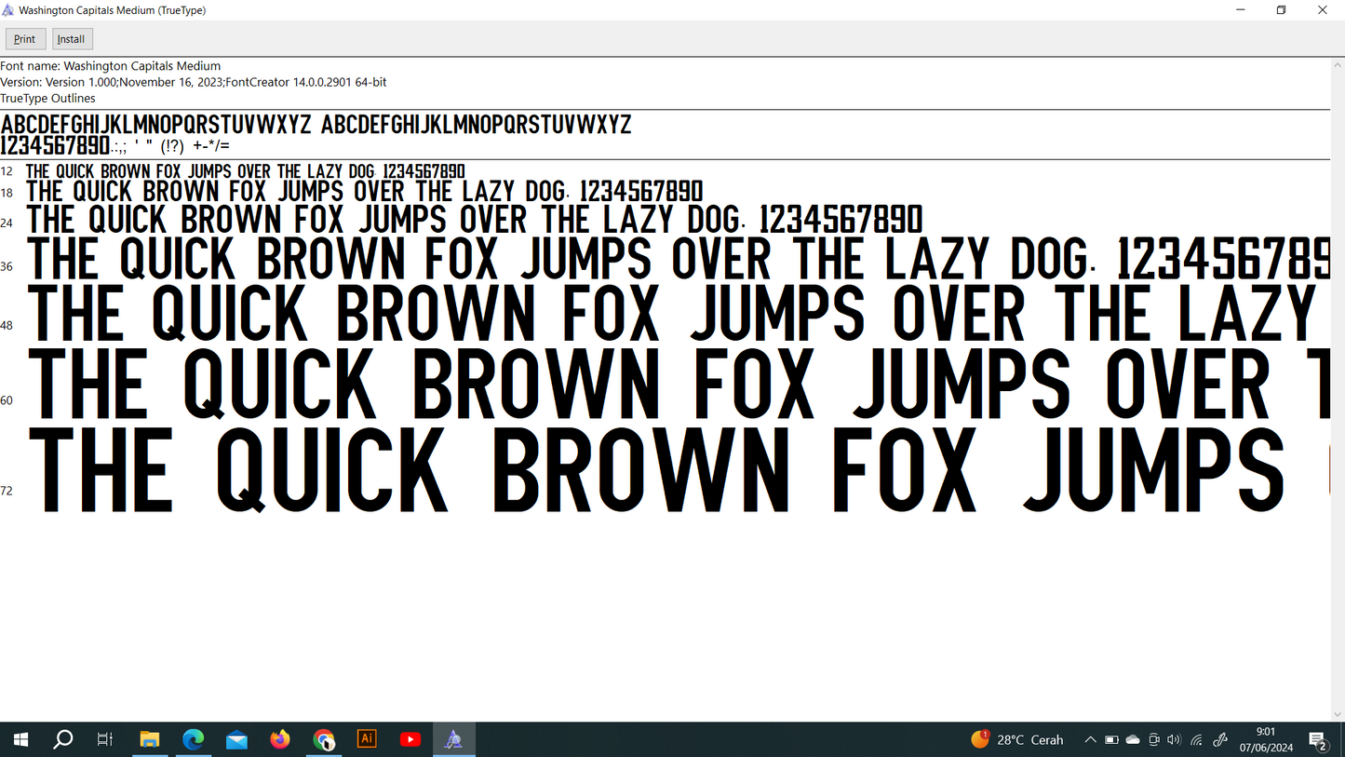The image size is (1345, 757).
Task: Open the notification center with 2 alerts
Action: [x=1318, y=739]
